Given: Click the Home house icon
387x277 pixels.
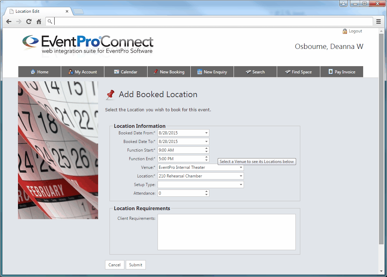Looking at the screenshot, I should pos(33,72).
